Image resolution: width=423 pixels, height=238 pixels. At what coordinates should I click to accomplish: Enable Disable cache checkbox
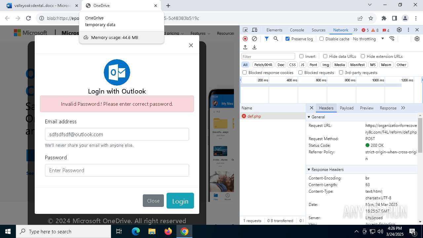point(322,39)
